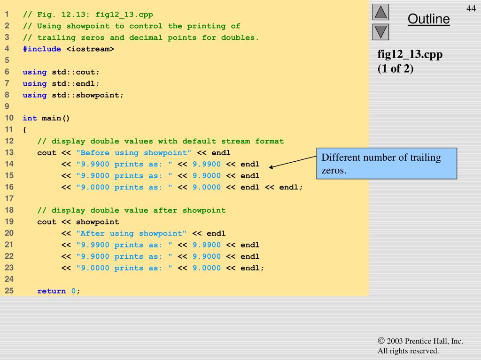Click line number 16 in the gutter
This screenshot has height=360, width=481.
point(9,187)
